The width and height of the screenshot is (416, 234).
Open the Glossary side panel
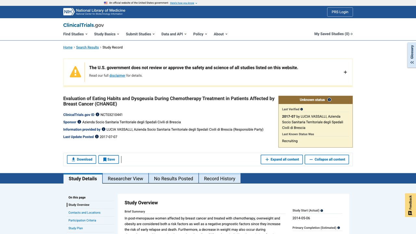[x=412, y=55]
